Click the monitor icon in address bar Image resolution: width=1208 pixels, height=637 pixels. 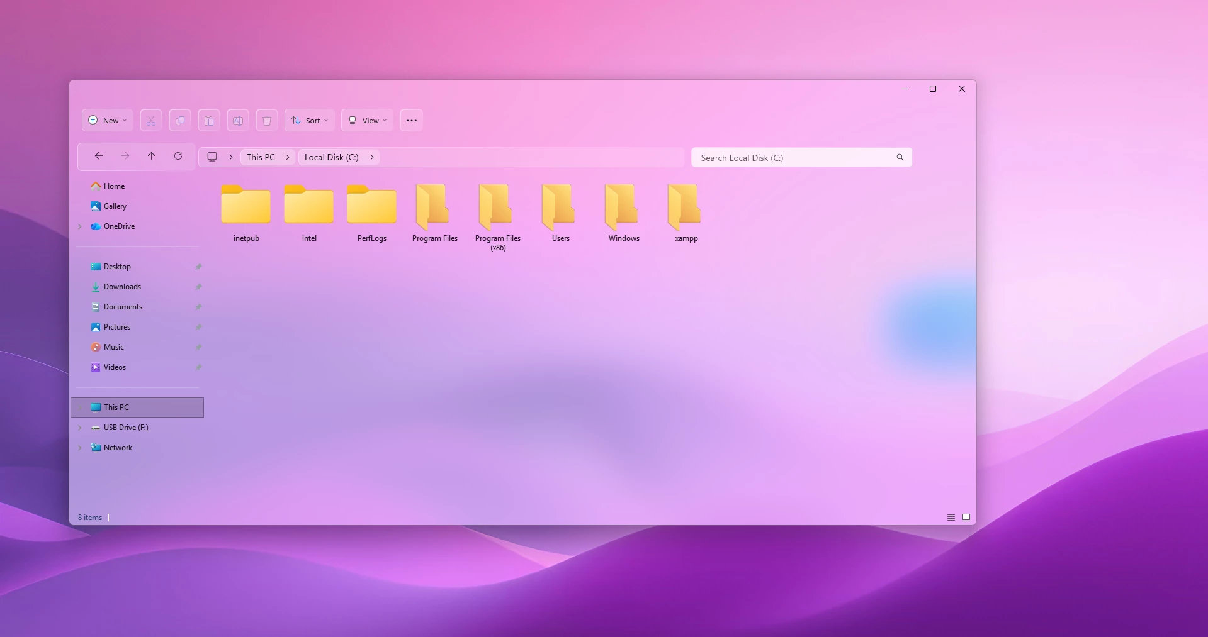click(212, 157)
